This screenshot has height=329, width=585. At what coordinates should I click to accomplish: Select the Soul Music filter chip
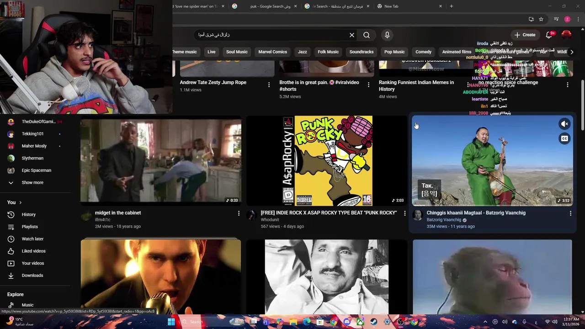coord(237,52)
